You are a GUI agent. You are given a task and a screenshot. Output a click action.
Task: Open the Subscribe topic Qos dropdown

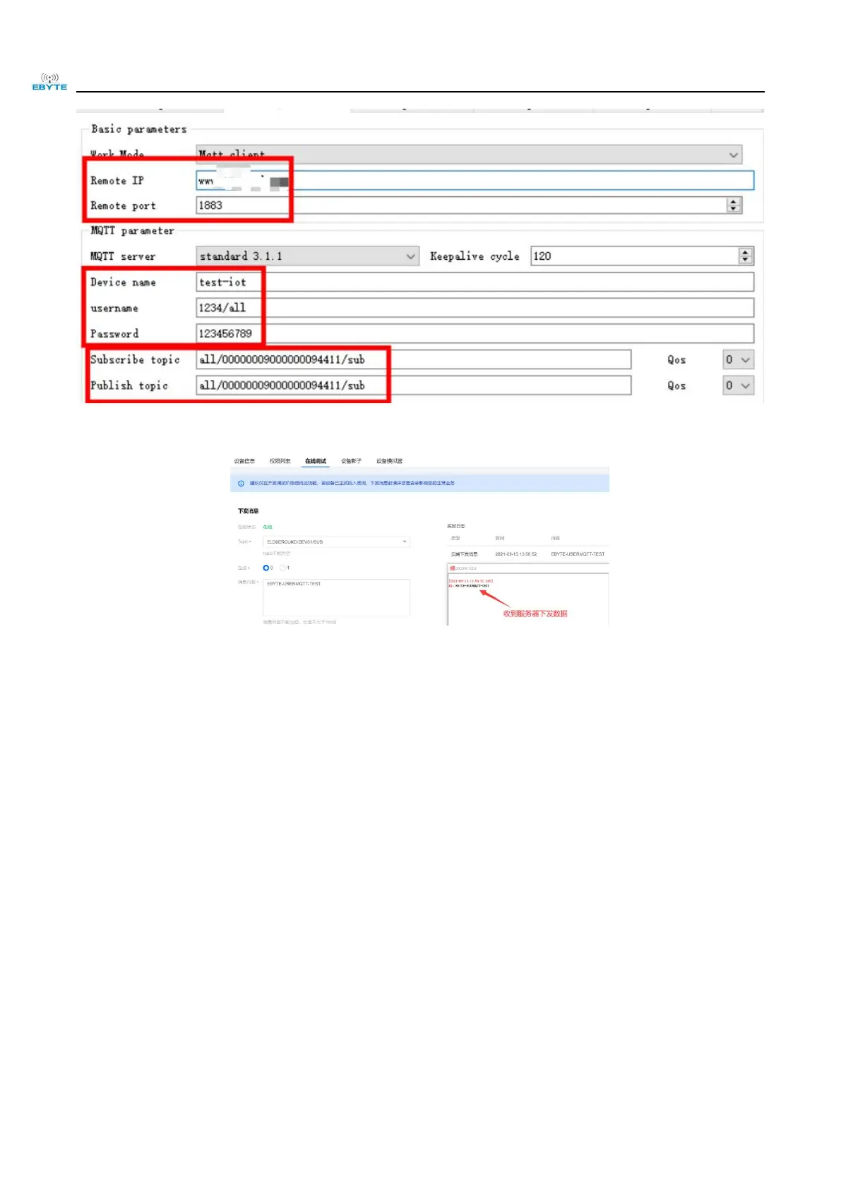739,360
